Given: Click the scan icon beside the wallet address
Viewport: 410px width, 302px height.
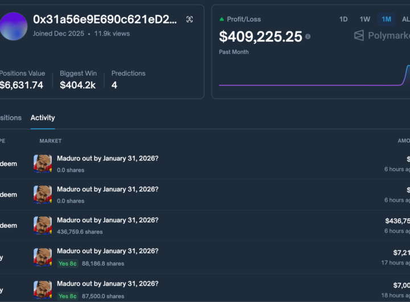Looking at the screenshot, I should pos(190,19).
